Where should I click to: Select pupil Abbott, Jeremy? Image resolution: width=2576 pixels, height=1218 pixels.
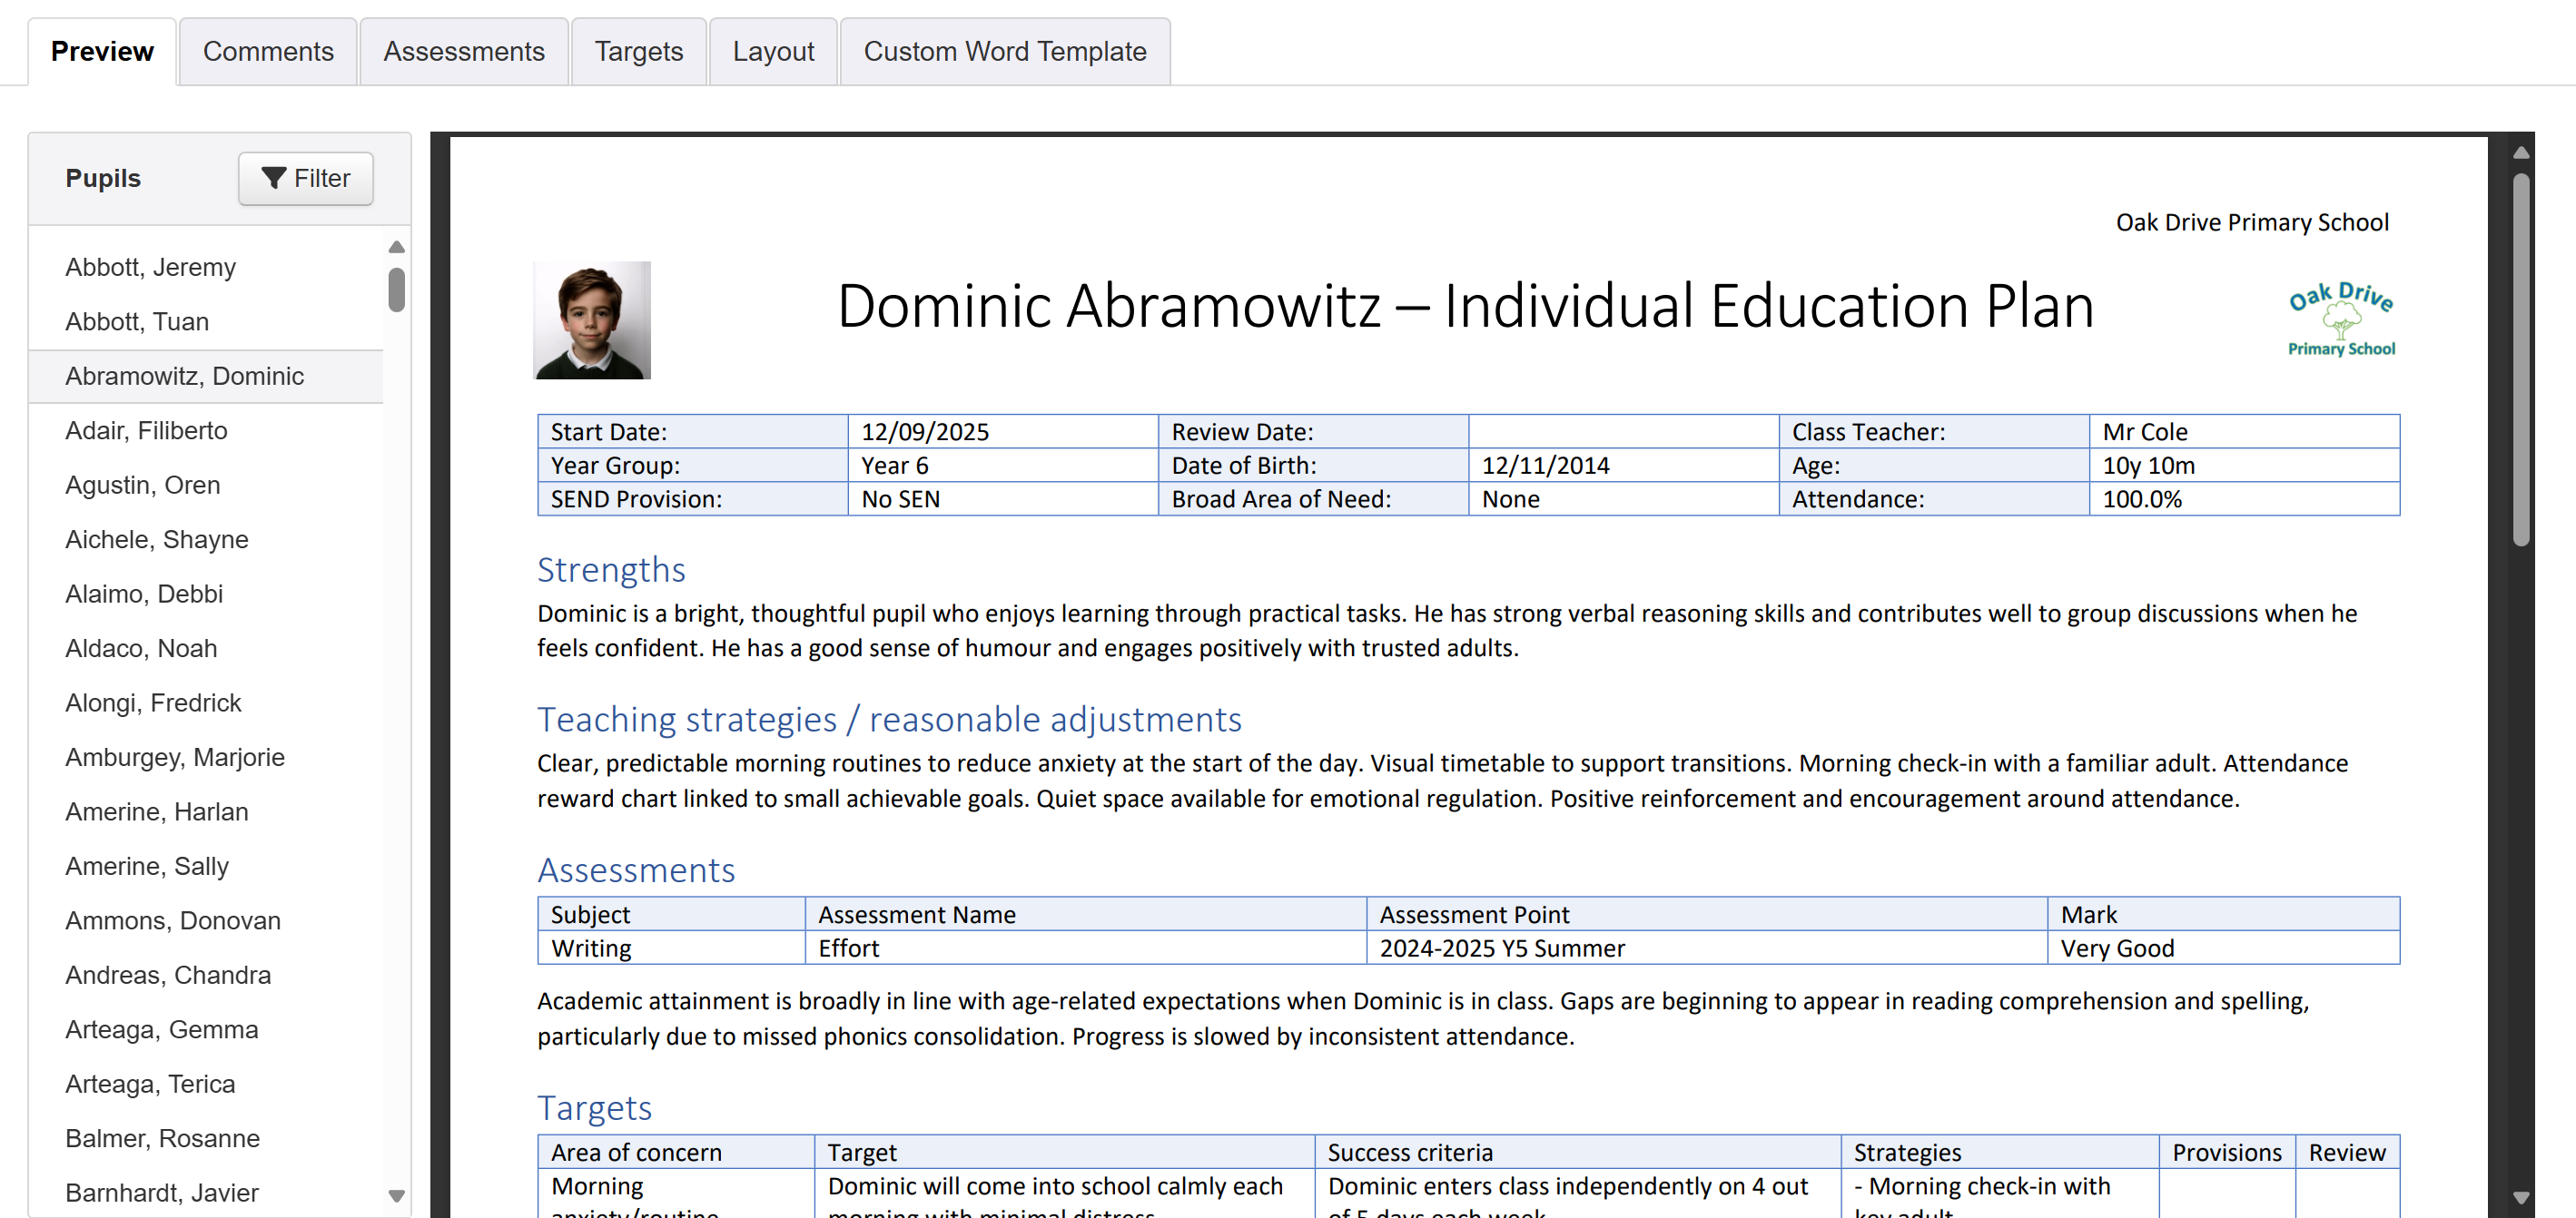click(151, 268)
